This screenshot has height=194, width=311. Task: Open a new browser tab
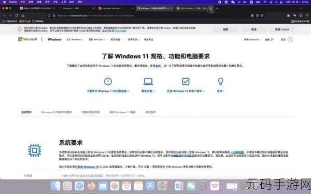[217, 8]
